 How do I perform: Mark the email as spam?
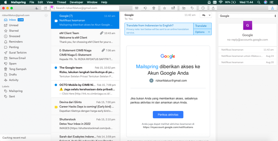tap(145, 8)
